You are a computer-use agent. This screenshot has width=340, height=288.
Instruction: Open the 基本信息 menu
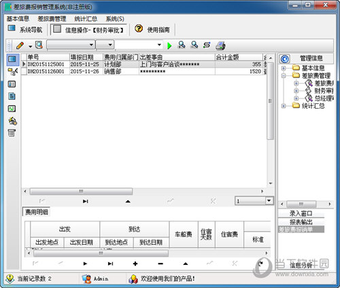[18, 19]
